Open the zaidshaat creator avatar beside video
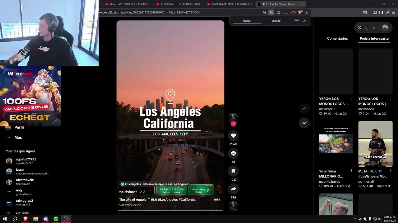 click(x=233, y=118)
